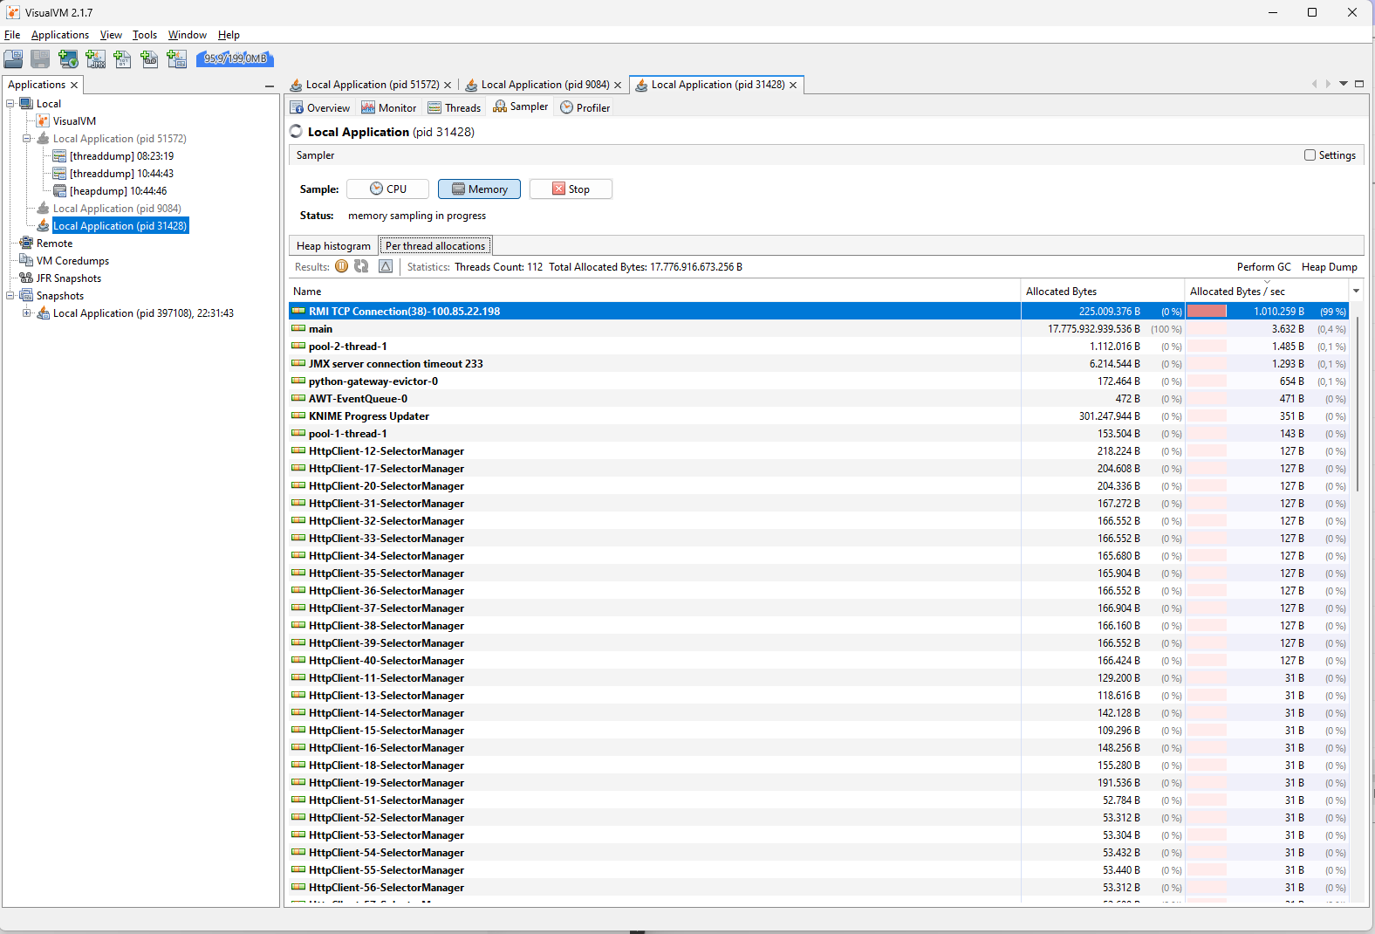Toggle the Memory sampling button
Screen dimensions: 1375x934
(x=479, y=189)
